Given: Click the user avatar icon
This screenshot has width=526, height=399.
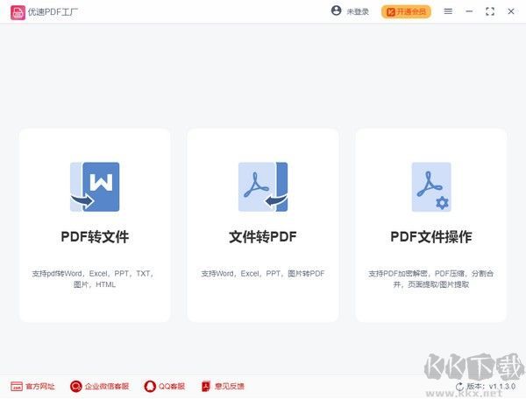Looking at the screenshot, I should click(336, 10).
